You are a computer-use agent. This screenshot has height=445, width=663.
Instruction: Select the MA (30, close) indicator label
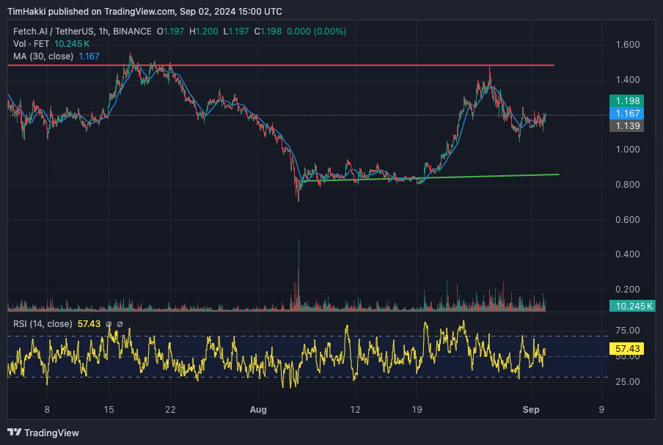coord(43,56)
